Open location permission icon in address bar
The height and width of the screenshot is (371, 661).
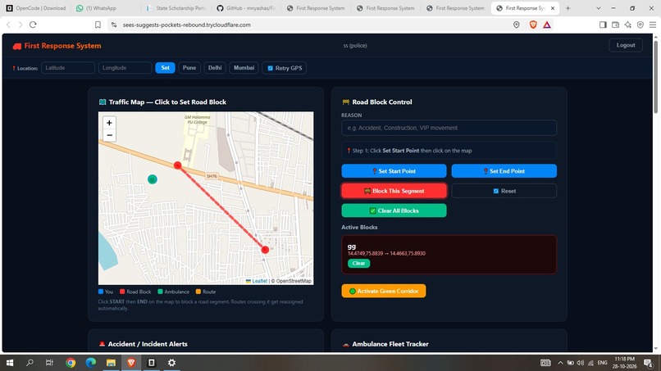click(x=517, y=25)
